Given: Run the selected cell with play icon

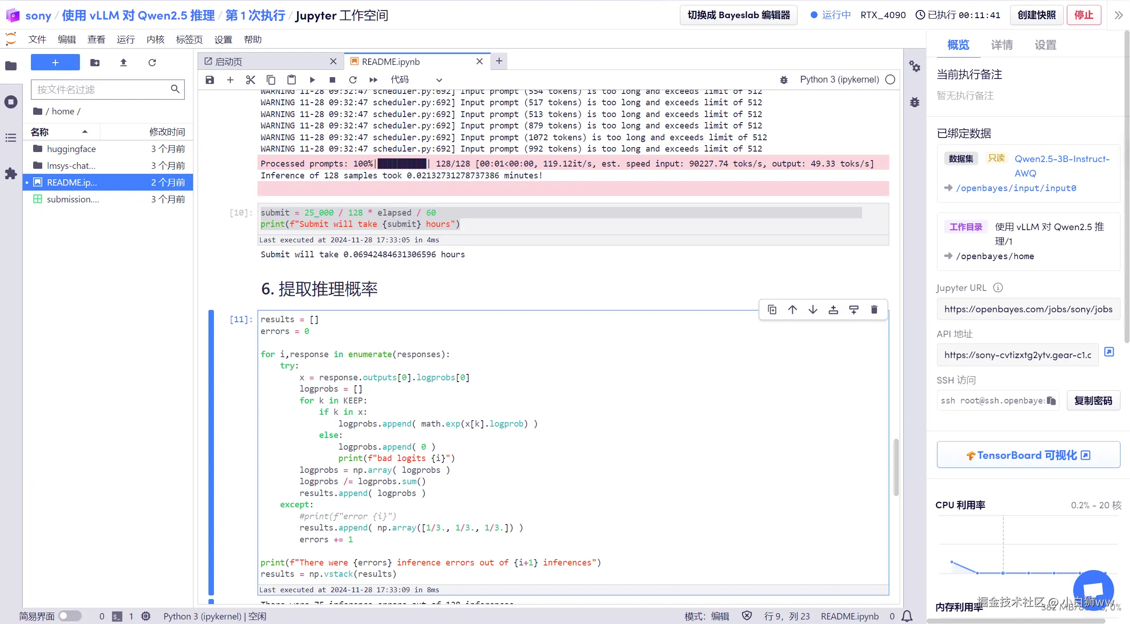Looking at the screenshot, I should pyautogui.click(x=312, y=80).
